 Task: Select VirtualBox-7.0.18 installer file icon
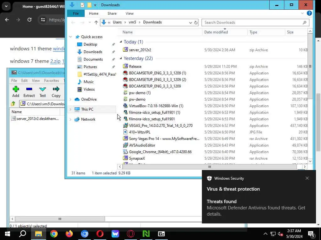coord(125,106)
